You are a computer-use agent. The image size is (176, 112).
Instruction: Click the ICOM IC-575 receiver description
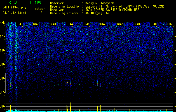(112, 10)
